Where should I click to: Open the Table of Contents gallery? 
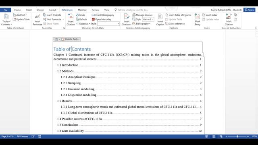click(x=6, y=20)
